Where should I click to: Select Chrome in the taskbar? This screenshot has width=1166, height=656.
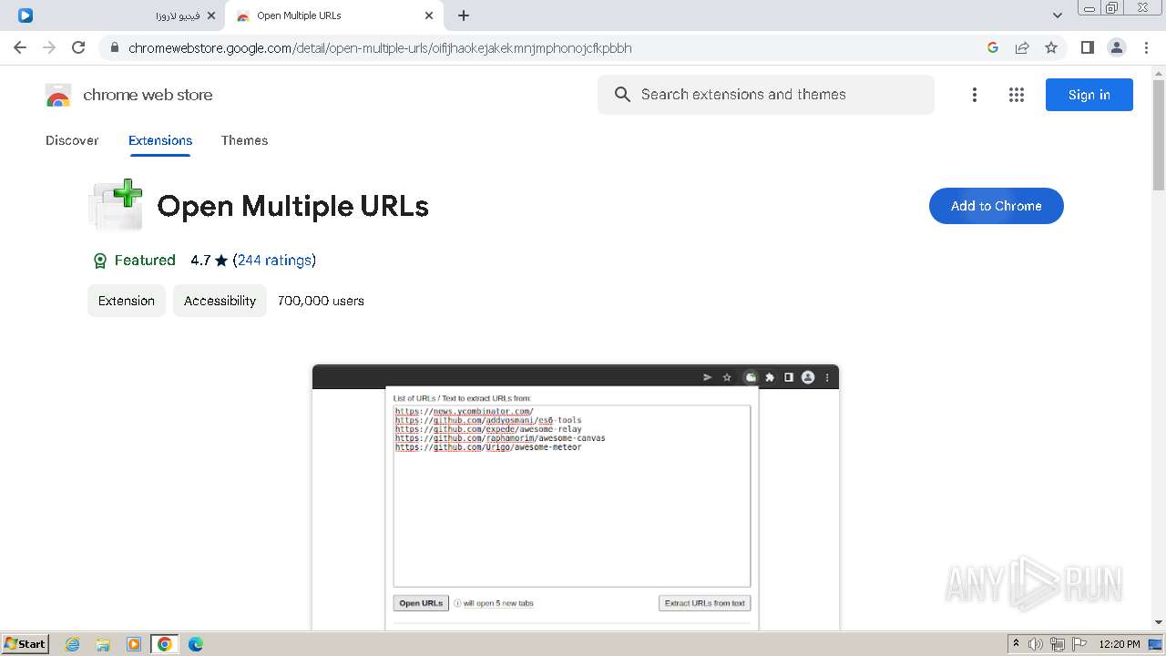tap(165, 644)
